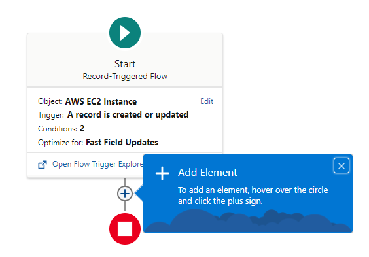369x257 pixels.
Task: Click the Fast Field Updates optimize value
Action: pos(122,143)
